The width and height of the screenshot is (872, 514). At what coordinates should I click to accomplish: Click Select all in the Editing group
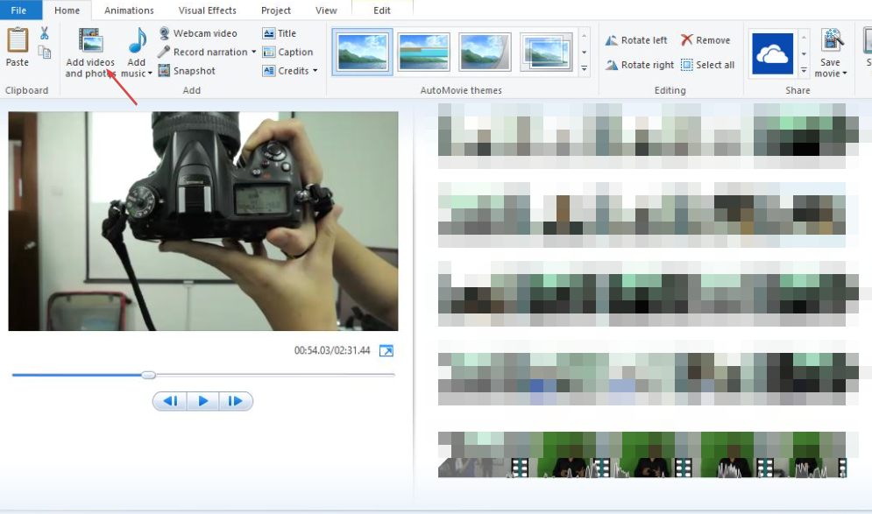(x=708, y=64)
